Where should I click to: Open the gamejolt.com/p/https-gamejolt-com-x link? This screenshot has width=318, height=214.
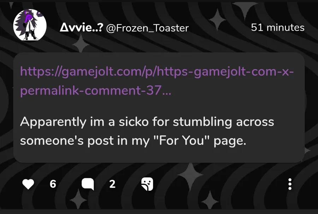(x=157, y=72)
